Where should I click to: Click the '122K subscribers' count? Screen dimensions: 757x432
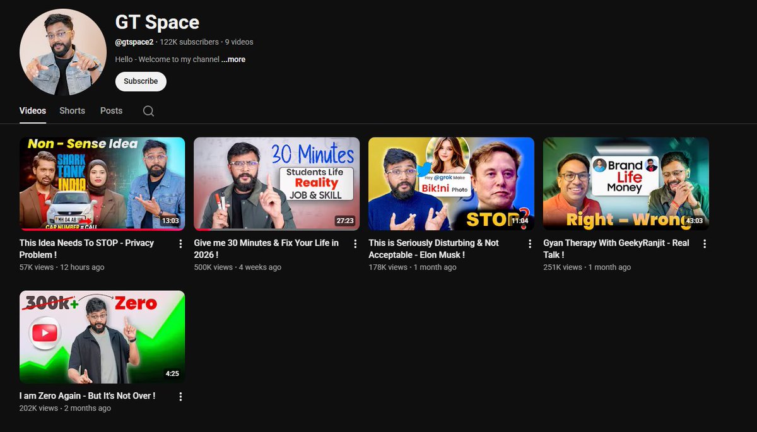tap(189, 42)
